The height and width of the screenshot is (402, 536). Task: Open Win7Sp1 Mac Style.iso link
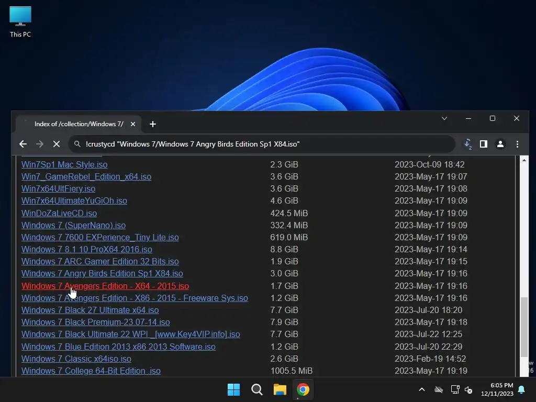tap(64, 164)
